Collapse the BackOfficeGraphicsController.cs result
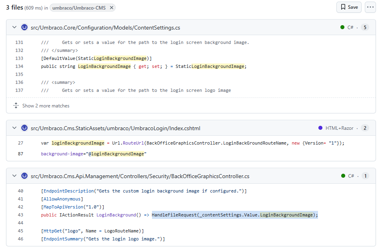 [x=14, y=176]
